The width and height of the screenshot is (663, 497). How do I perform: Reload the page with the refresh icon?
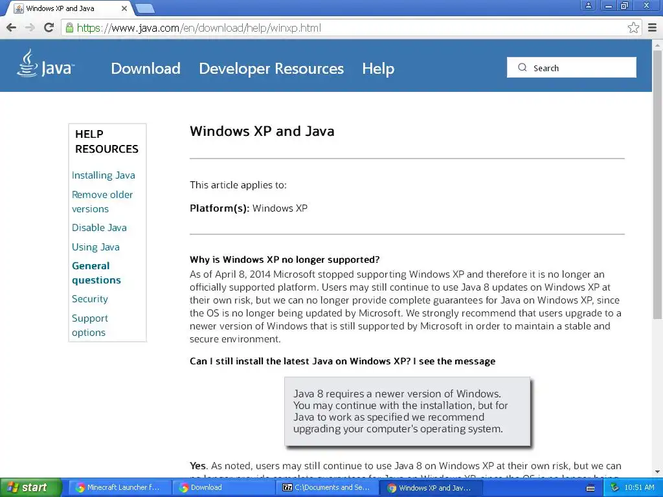(49, 28)
